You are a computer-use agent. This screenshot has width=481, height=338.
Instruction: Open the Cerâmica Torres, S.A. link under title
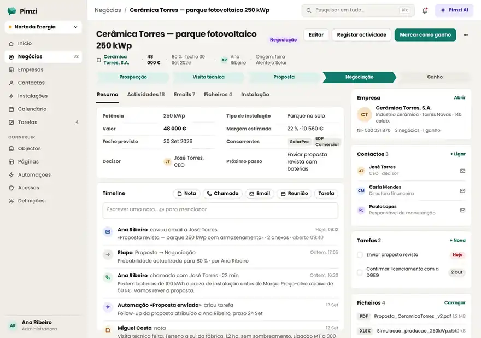116,60
